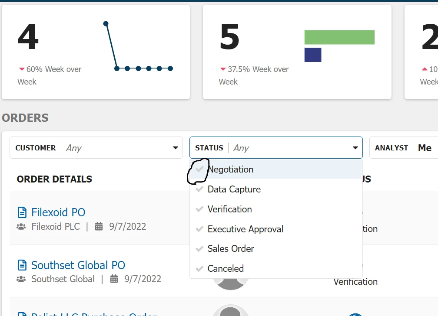Click the ORDER DETAILS column header
This screenshot has width=438, height=316.
pyautogui.click(x=54, y=179)
